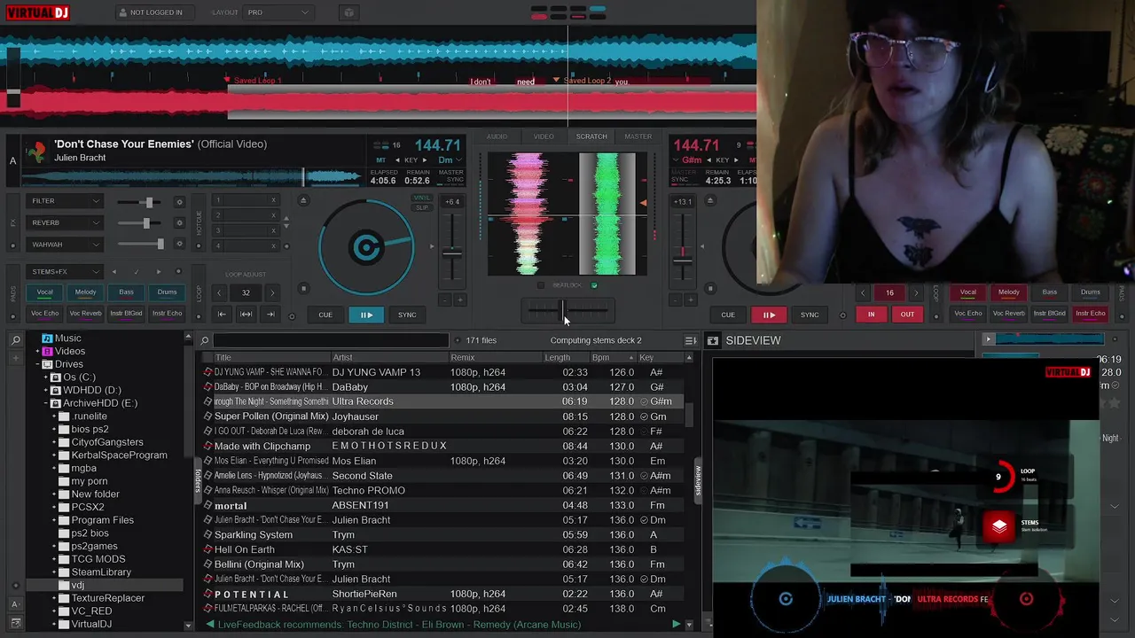1135x638 pixels.
Task: Switch to the VIDEO mixer tab
Action: pos(544,136)
